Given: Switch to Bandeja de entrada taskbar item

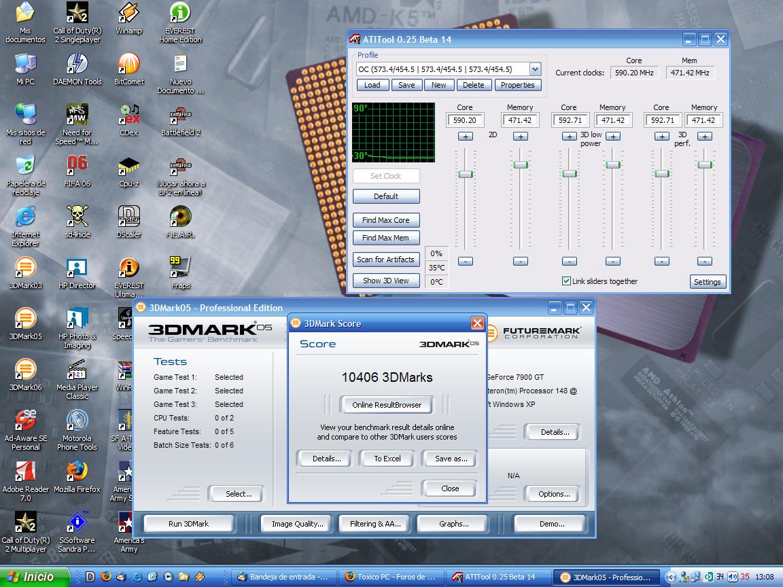Looking at the screenshot, I should (283, 577).
